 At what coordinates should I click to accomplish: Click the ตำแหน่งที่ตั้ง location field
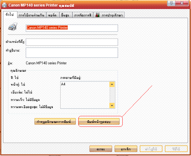pos(72,42)
